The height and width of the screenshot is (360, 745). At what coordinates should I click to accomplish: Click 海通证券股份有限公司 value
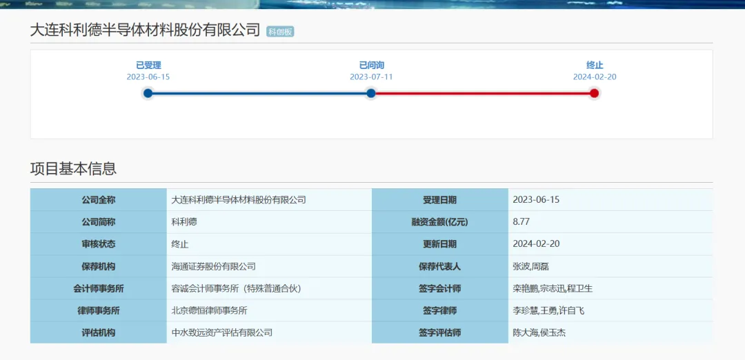(214, 266)
